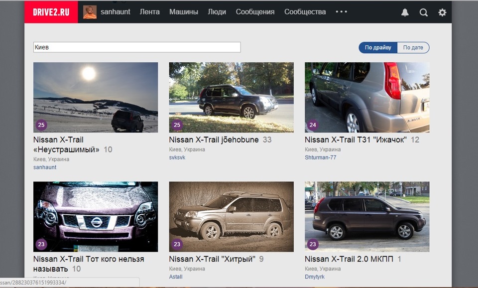The image size is (478, 288).
Task: Click 'Киев, Украина' under Неустрашимый card
Action: [x=51, y=159]
